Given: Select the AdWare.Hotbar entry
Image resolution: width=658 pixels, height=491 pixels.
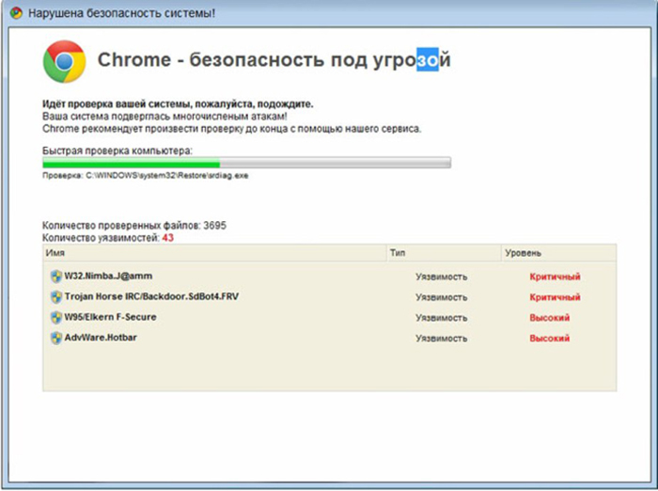Looking at the screenshot, I should coord(101,339).
